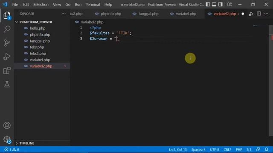
Task: Open teks2.php in explorer
Action: pyautogui.click(x=38, y=54)
